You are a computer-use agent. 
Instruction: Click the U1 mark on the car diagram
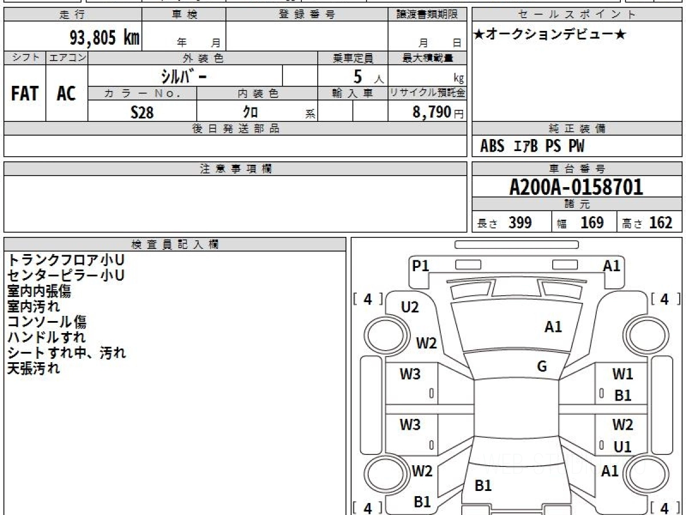623,446
